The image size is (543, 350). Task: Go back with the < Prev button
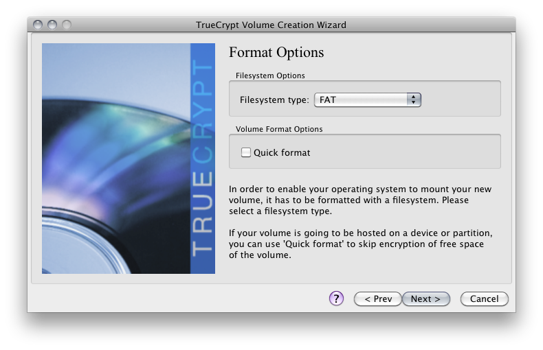(378, 299)
